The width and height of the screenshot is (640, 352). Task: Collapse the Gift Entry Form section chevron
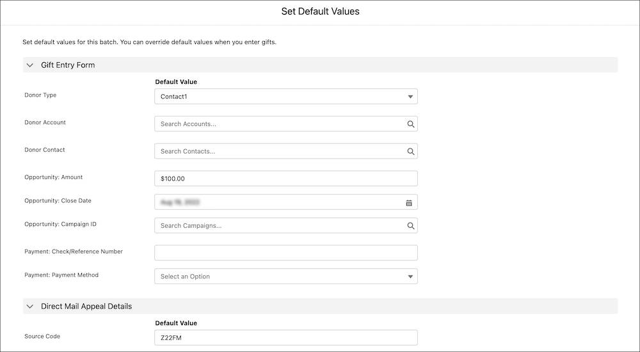30,65
